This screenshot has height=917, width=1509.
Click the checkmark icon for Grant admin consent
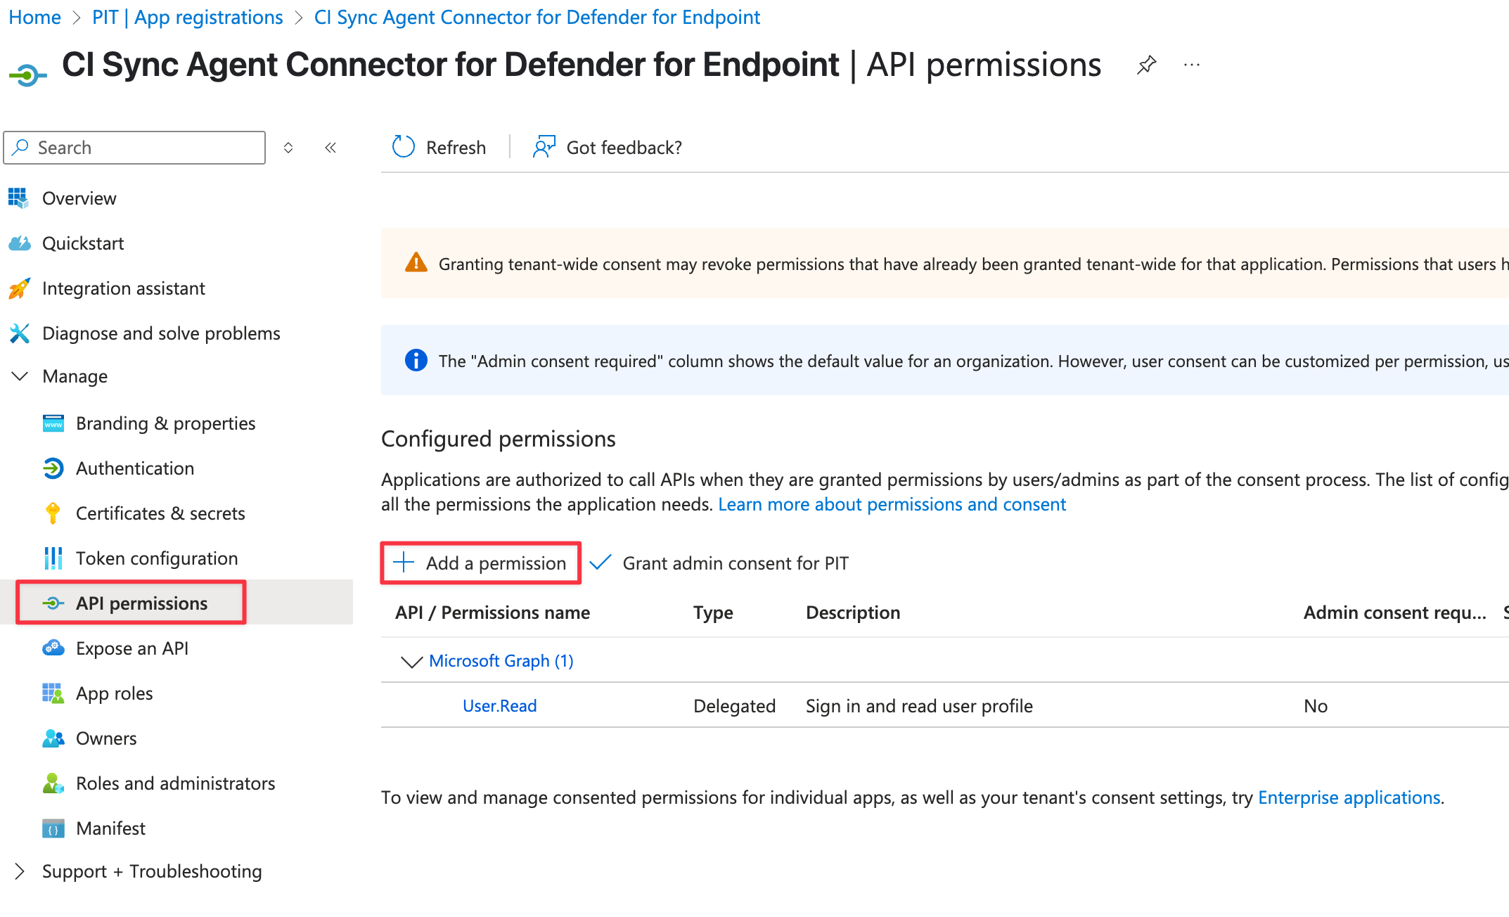click(601, 563)
